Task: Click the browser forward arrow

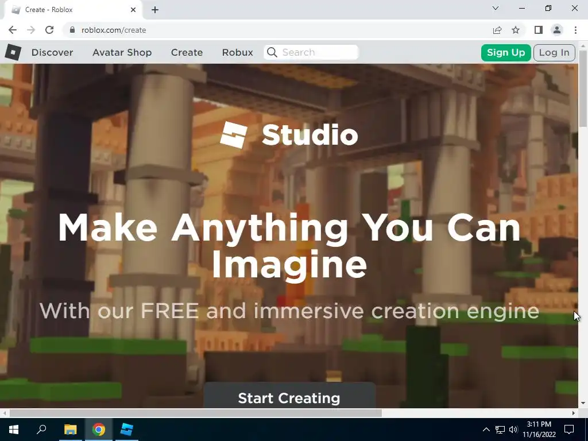Action: tap(31, 30)
